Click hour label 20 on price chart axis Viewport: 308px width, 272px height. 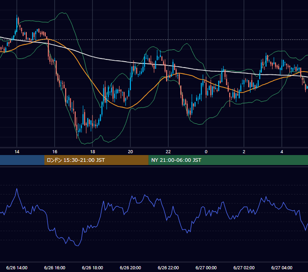coord(130,151)
